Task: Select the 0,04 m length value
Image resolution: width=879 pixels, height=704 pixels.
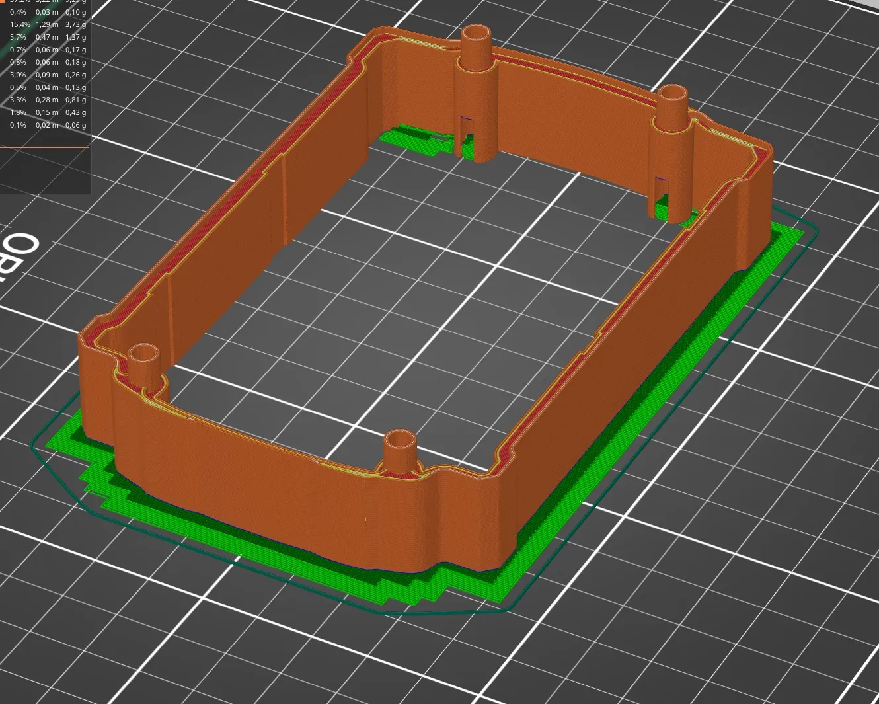Action: point(47,87)
